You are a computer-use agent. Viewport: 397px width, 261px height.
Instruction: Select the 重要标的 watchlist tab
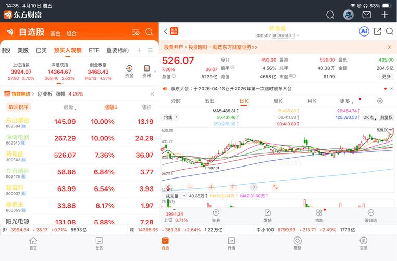pyautogui.click(x=117, y=50)
